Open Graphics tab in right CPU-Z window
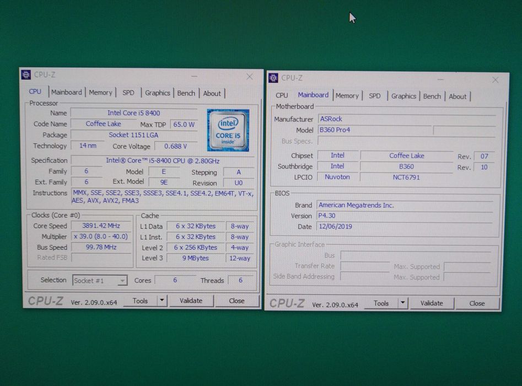Image resolution: width=522 pixels, height=386 pixels. pyautogui.click(x=404, y=96)
